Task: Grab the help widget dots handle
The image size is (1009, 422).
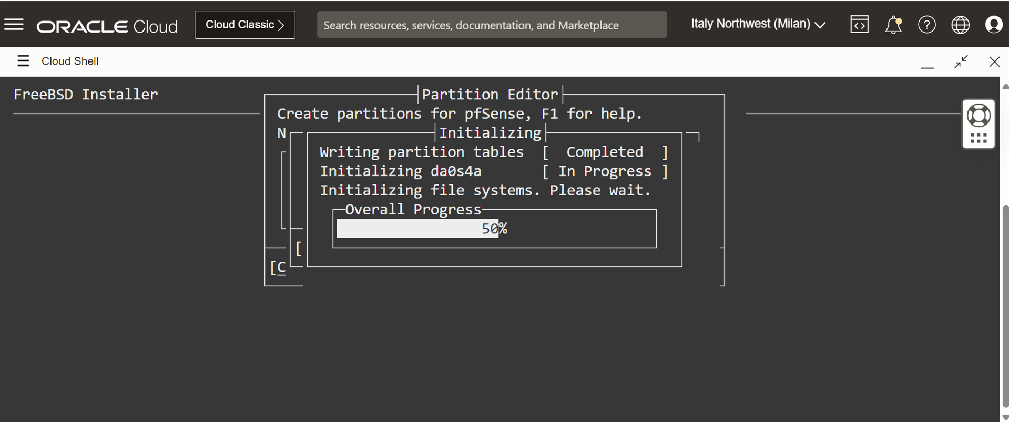Action: coord(979,138)
